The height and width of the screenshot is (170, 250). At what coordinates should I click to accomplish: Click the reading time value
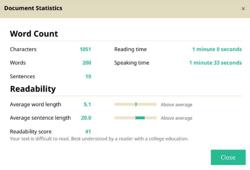point(217,49)
